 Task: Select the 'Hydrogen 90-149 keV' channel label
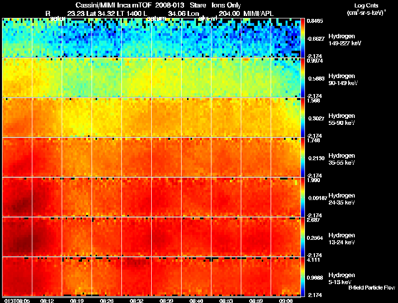point(343,80)
